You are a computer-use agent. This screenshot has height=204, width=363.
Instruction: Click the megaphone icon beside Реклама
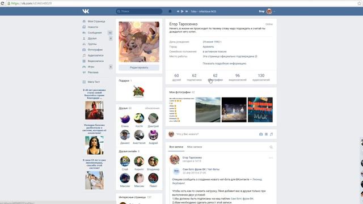(84, 73)
